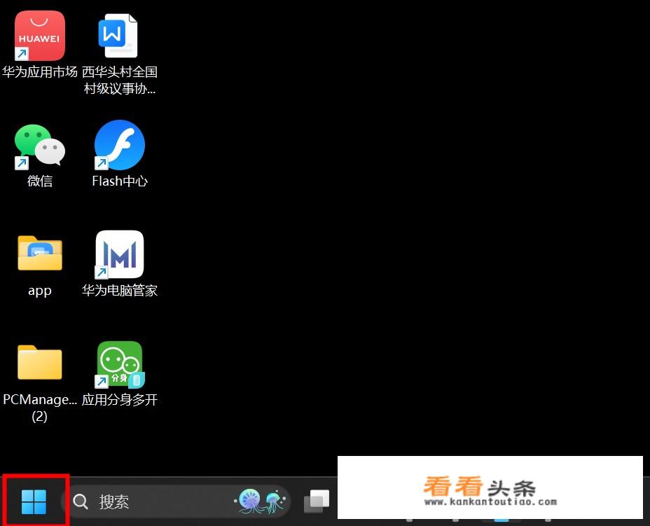Open the 应用分身多开 shortcut icon
This screenshot has width=650, height=526.
click(120, 364)
